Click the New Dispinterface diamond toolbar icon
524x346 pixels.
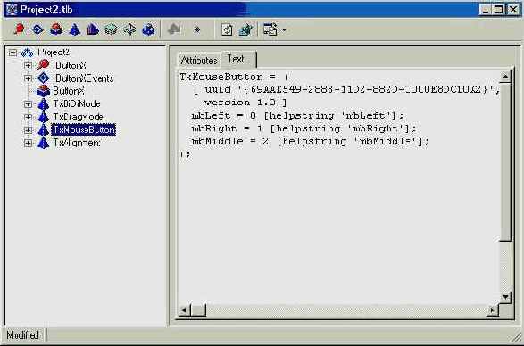(37, 29)
